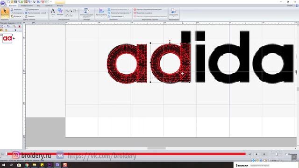Click the letter A icon in quick access toolbar

(x=34, y=2)
